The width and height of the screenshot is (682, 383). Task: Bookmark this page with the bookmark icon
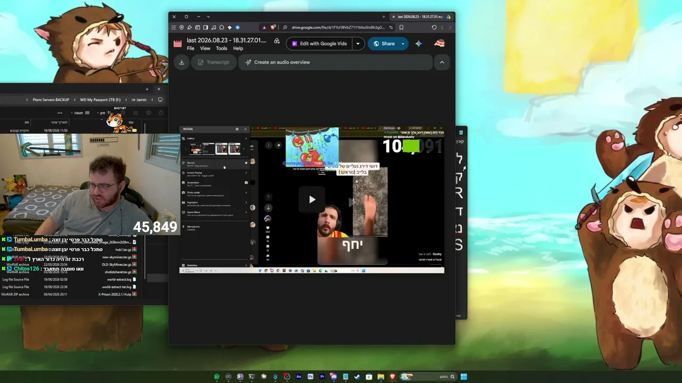[x=401, y=28]
